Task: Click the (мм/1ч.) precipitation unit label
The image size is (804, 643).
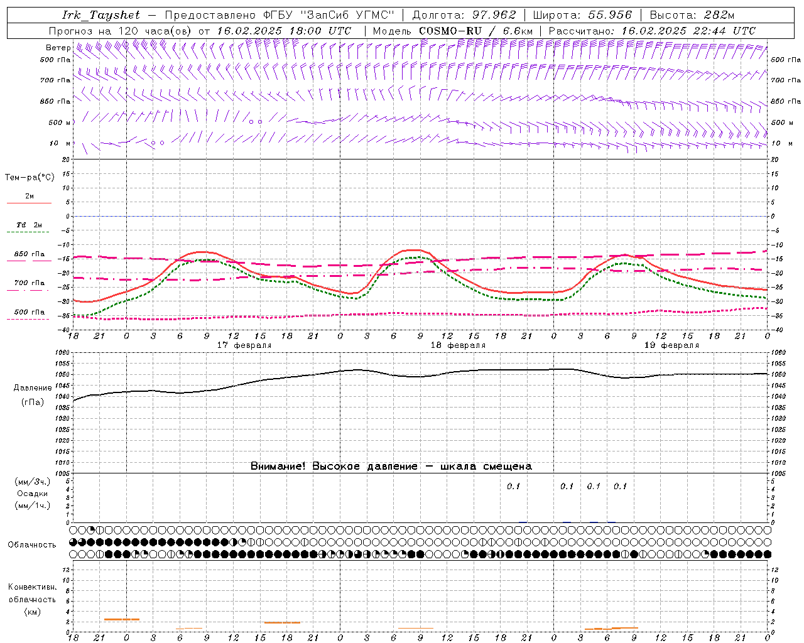Action: tap(32, 505)
